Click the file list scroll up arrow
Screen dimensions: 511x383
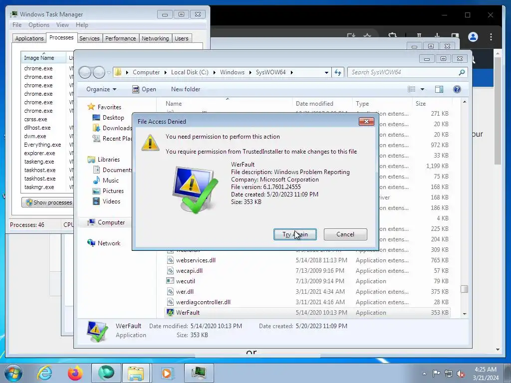(x=465, y=102)
